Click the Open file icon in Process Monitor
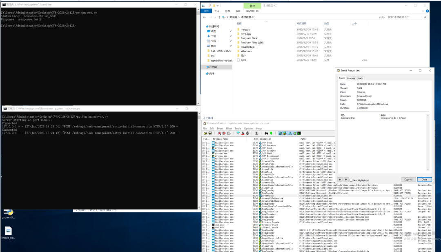The height and width of the screenshot is (252, 441). pos(205,133)
